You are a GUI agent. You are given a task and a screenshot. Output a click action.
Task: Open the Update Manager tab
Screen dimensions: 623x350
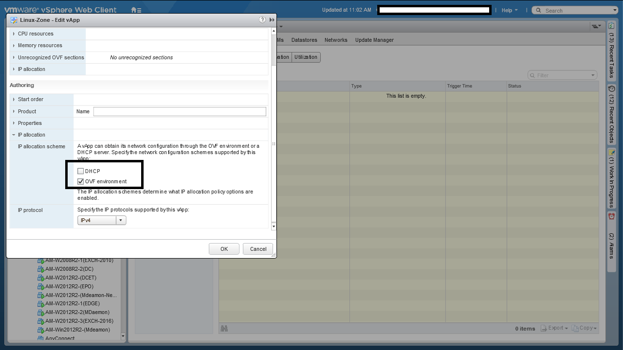pos(374,40)
